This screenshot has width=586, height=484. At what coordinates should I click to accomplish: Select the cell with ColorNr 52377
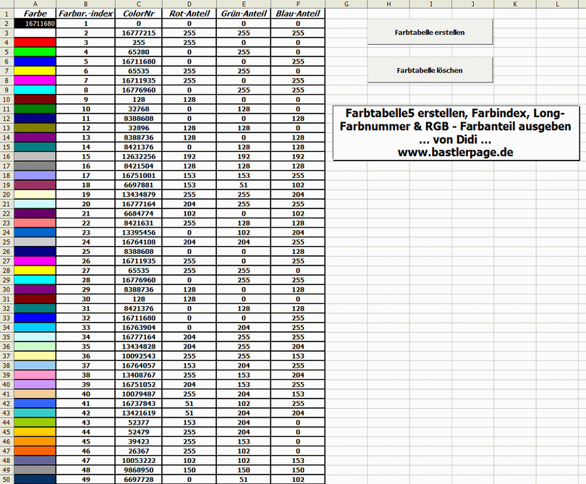[139, 423]
